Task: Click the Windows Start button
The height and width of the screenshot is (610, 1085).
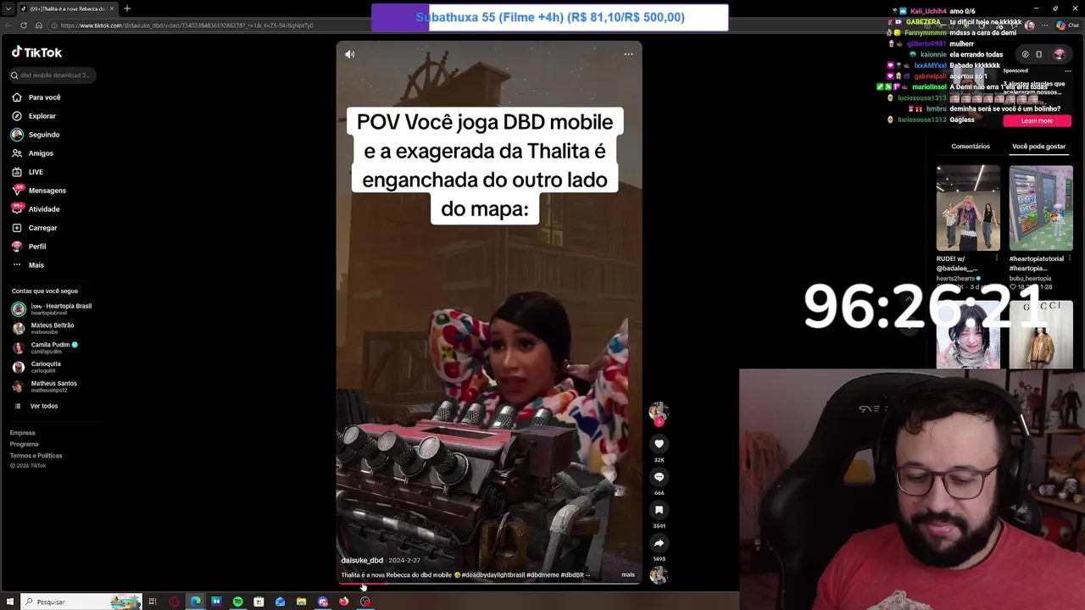Action: pos(8,602)
